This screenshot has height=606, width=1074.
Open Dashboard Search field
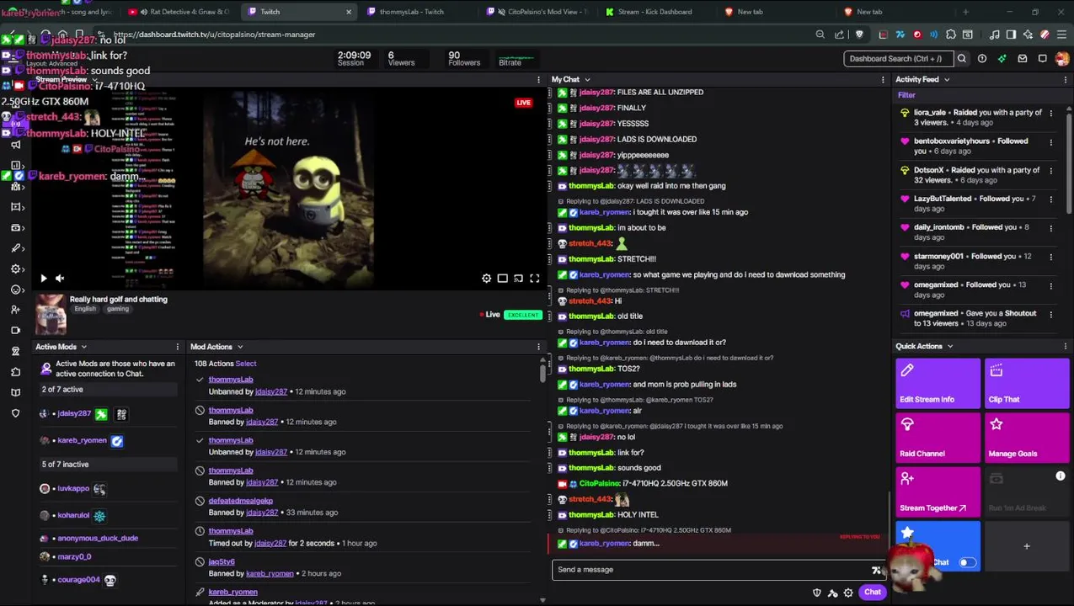(898, 59)
